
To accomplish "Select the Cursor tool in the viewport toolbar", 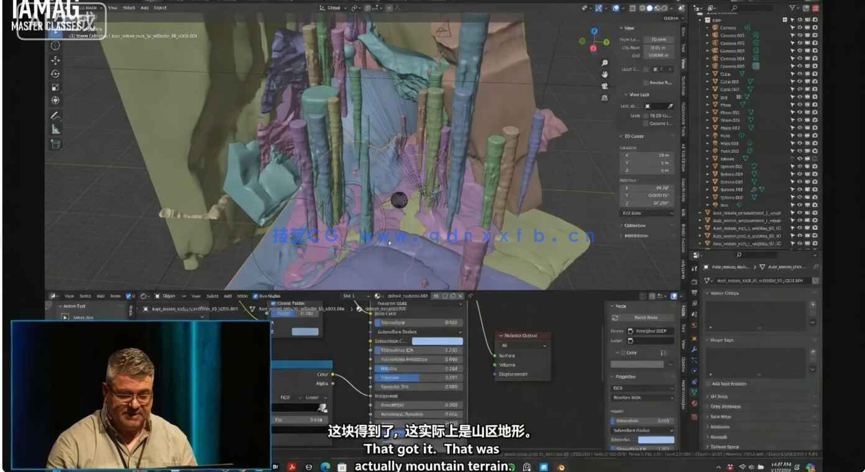I will [55, 46].
